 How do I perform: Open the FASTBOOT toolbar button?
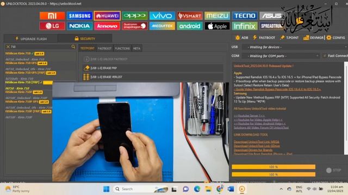click(264, 37)
